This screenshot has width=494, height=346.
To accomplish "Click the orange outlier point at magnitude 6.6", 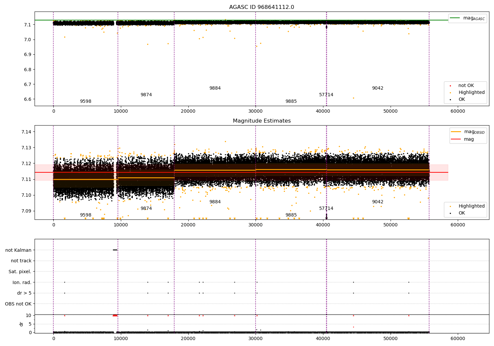I will [353, 98].
